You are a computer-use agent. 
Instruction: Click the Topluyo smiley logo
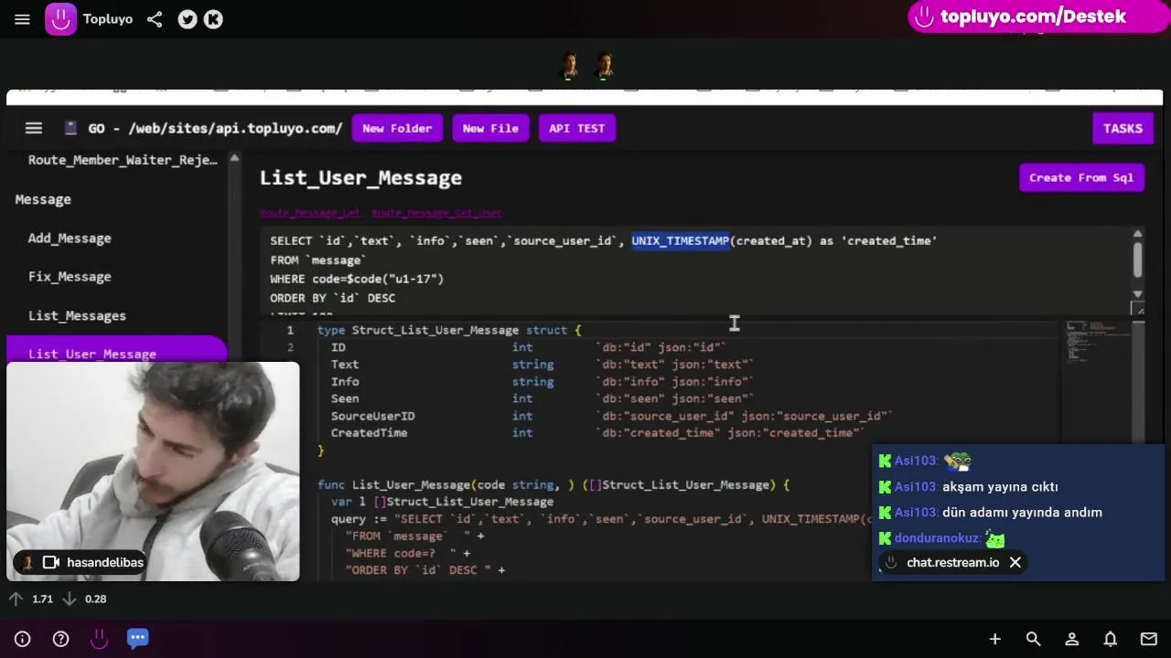[61, 19]
